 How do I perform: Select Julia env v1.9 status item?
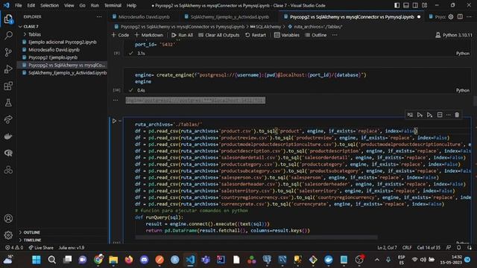coord(72,248)
